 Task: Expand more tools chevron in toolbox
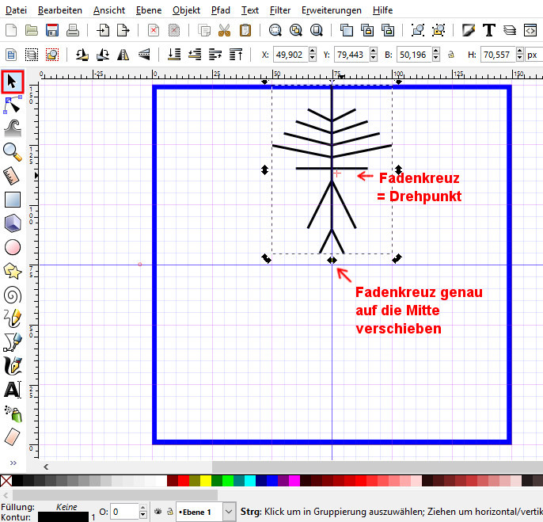click(13, 463)
